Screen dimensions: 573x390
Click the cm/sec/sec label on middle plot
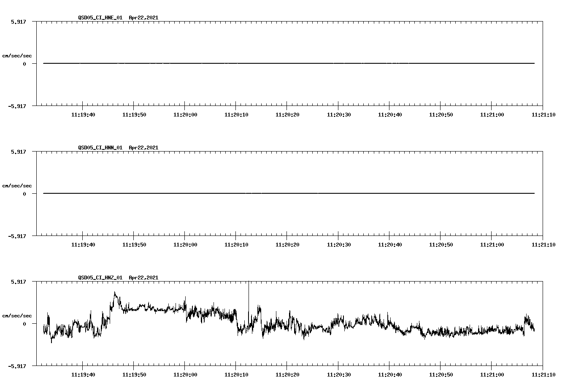click(x=18, y=185)
